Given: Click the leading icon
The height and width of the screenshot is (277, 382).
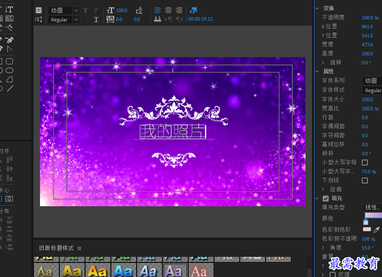Looking at the screenshot, I should point(139,10).
